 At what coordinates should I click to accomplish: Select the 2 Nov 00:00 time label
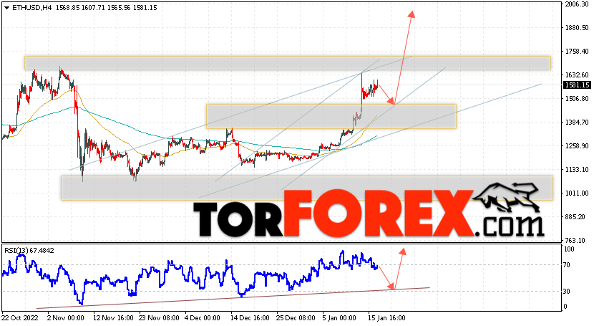pos(65,317)
